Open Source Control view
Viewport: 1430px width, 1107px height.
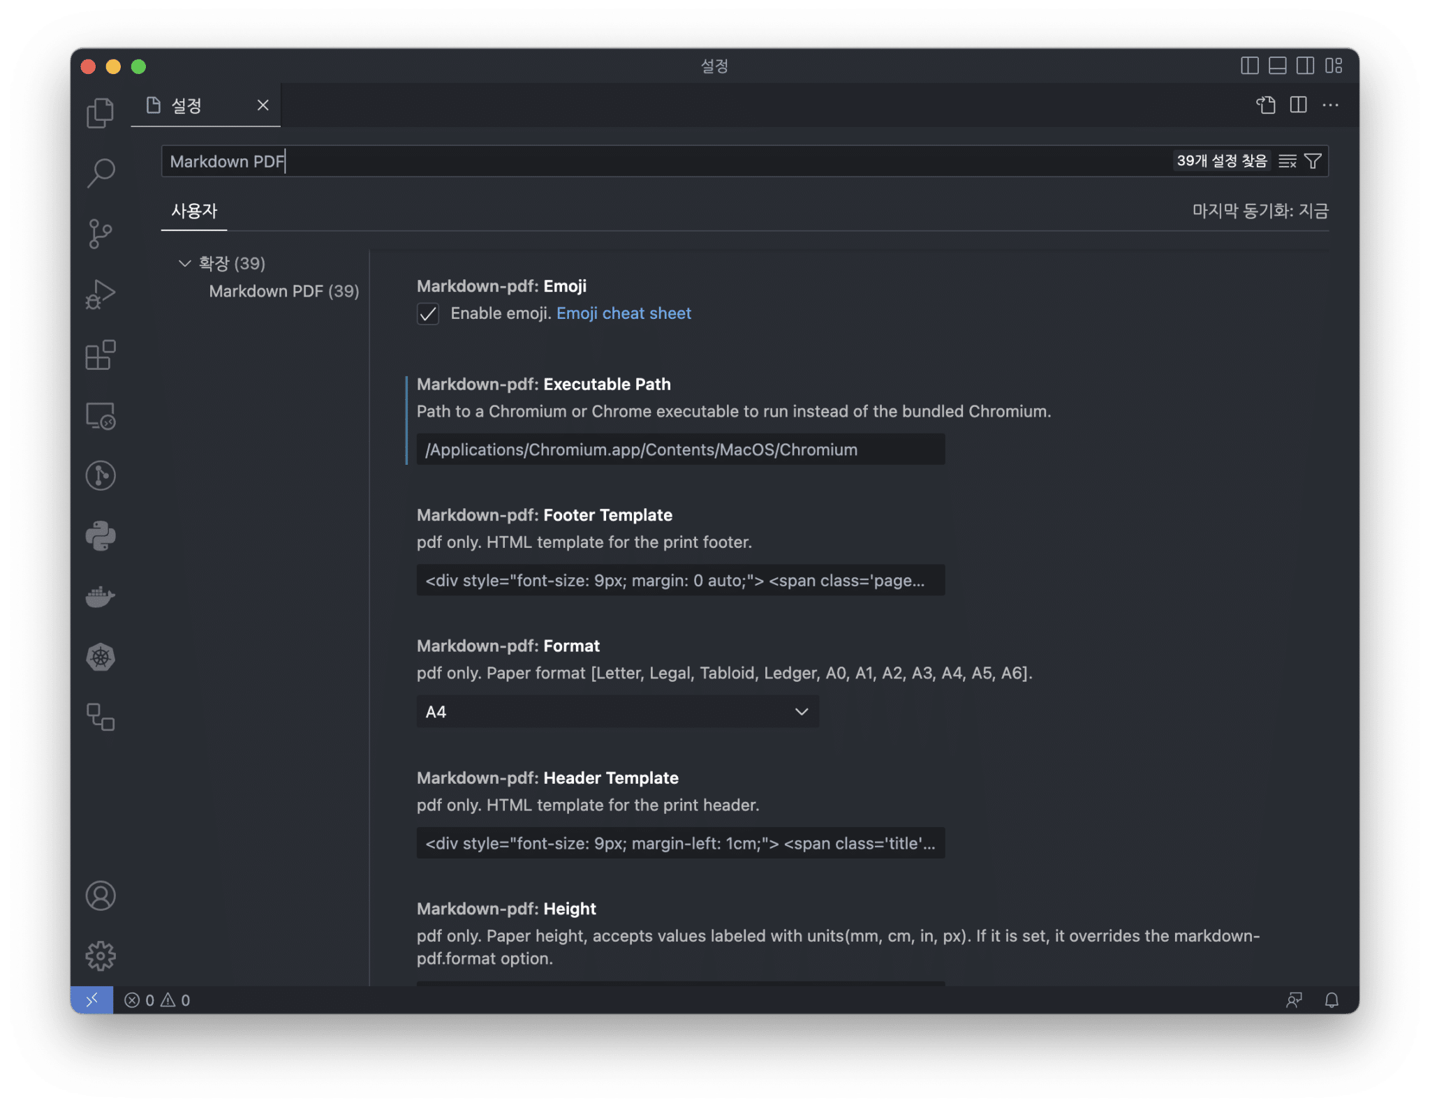101,233
